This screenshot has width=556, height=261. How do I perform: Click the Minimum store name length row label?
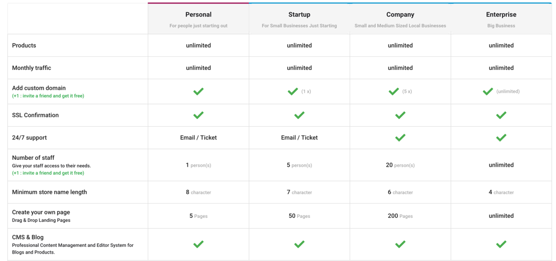(49, 192)
